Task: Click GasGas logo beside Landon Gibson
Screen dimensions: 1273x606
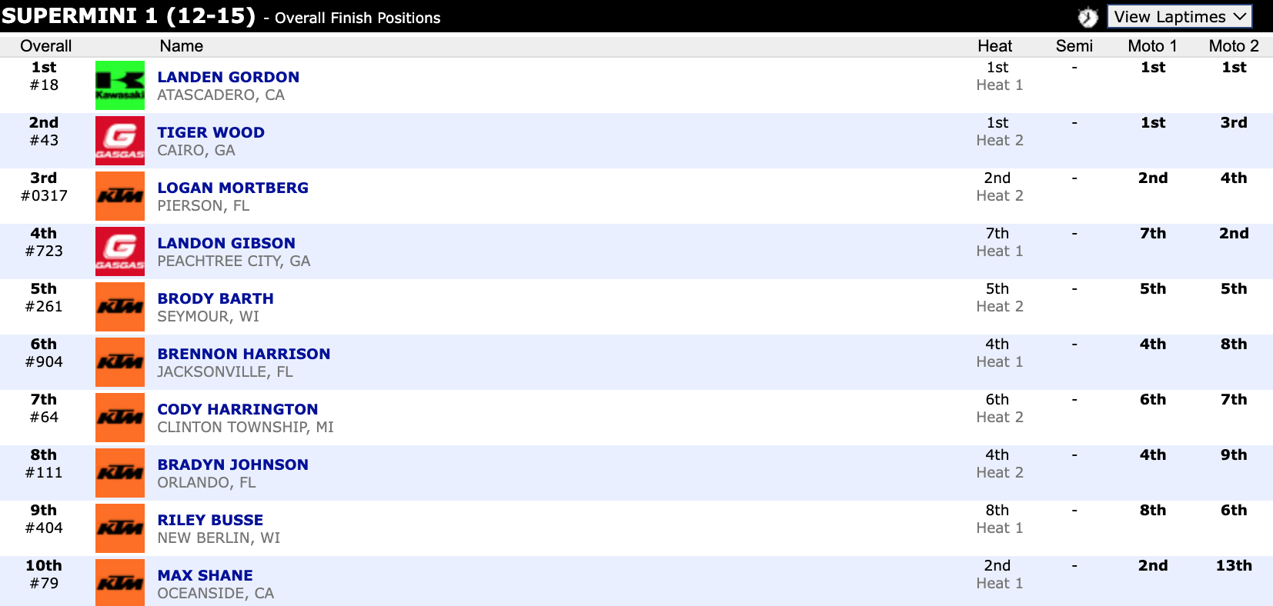Action: pyautogui.click(x=119, y=251)
